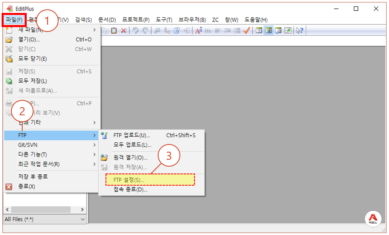Open the 프로젝트(P) menu
Image resolution: width=389 pixels, height=235 pixels.
(x=136, y=20)
